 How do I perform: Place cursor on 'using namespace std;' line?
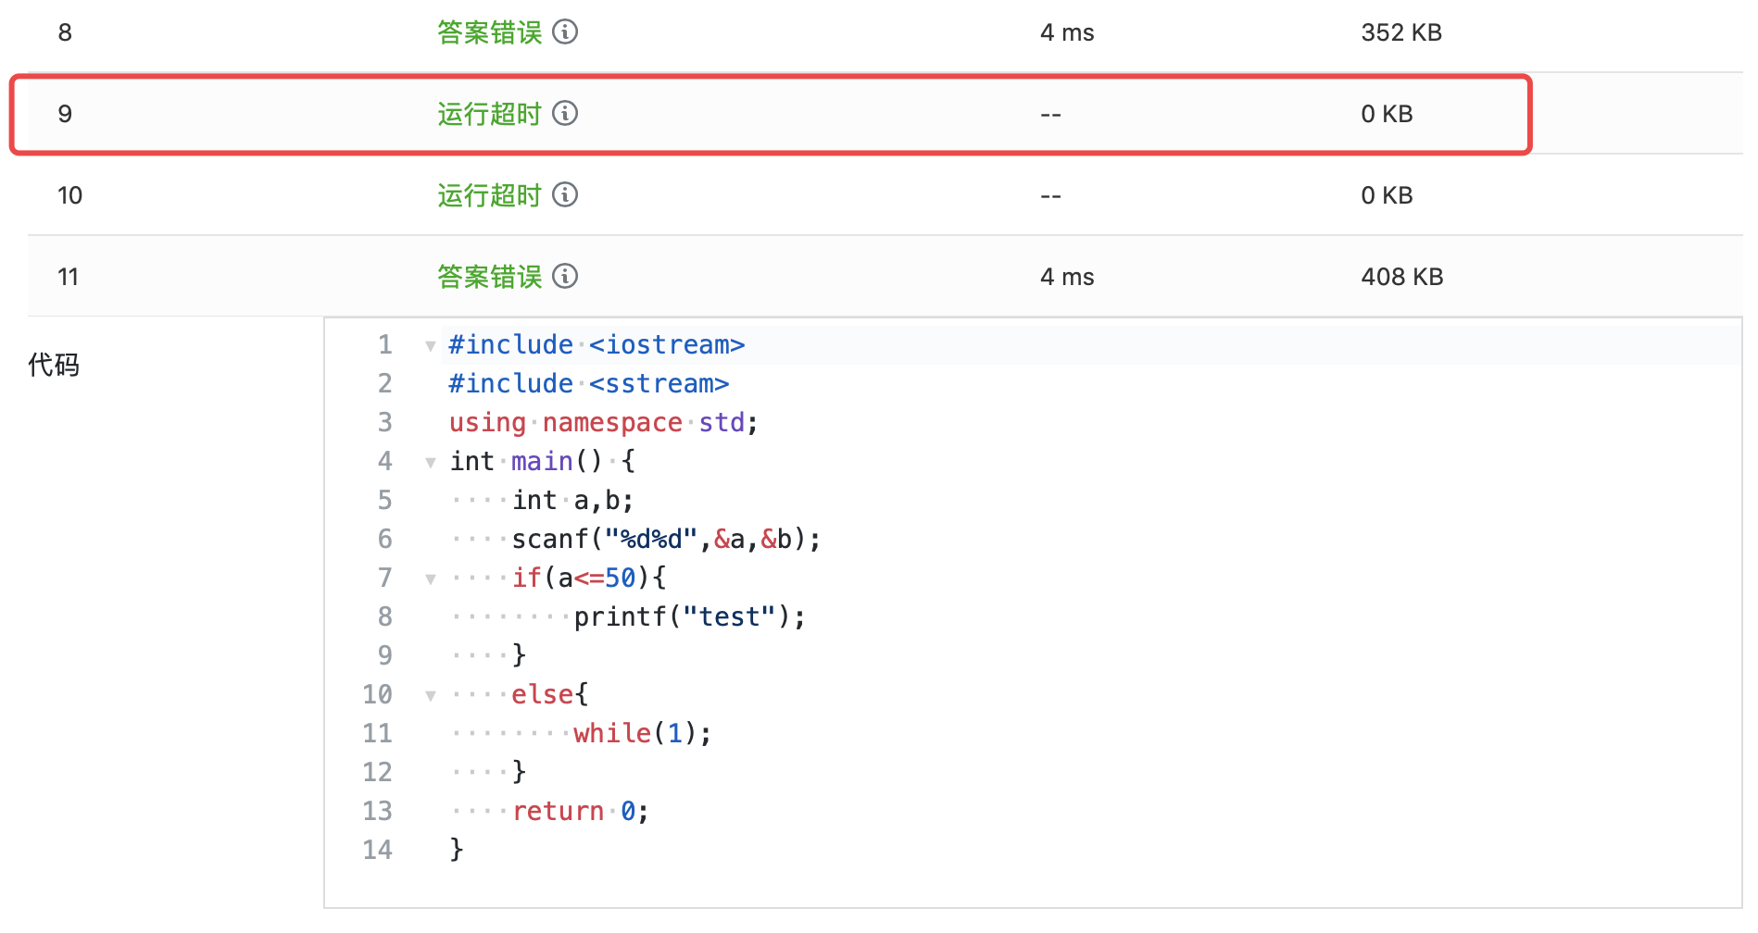pos(604,422)
